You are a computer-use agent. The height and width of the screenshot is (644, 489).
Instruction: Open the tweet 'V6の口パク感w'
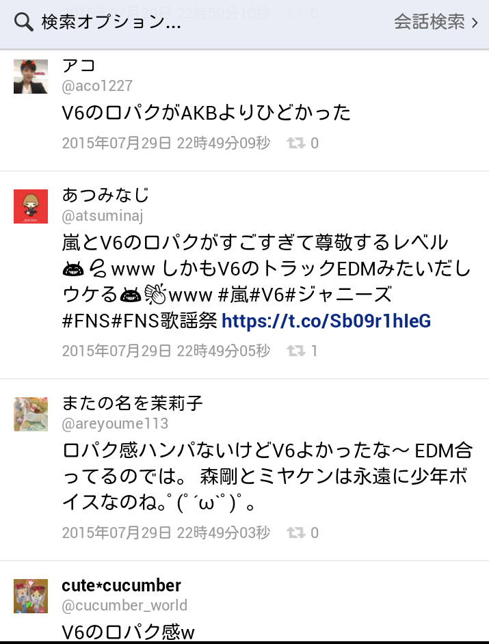128,632
